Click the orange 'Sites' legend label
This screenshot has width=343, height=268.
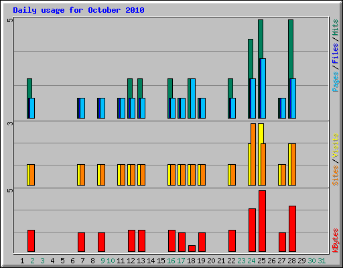(x=335, y=176)
